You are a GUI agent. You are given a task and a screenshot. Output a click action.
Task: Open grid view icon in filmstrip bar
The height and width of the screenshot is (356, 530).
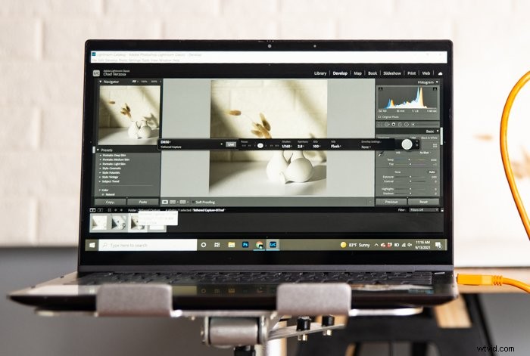(x=109, y=210)
